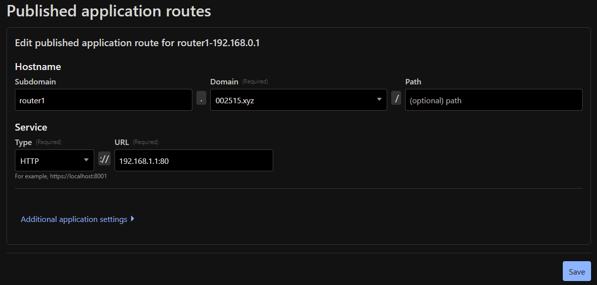Save the published application route
This screenshot has width=597, height=285.
(x=576, y=272)
